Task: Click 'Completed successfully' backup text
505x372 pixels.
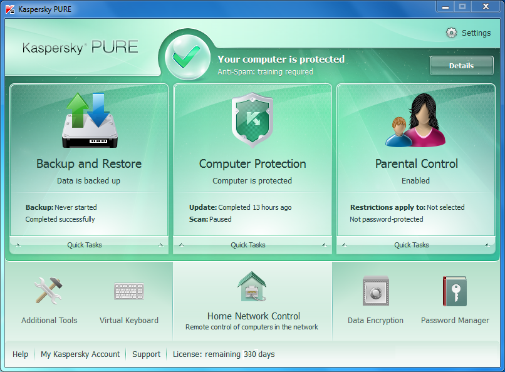Action: (x=60, y=219)
